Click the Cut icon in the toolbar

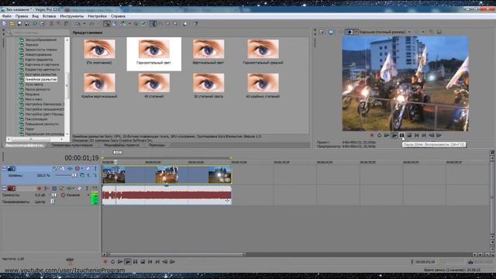51,24
